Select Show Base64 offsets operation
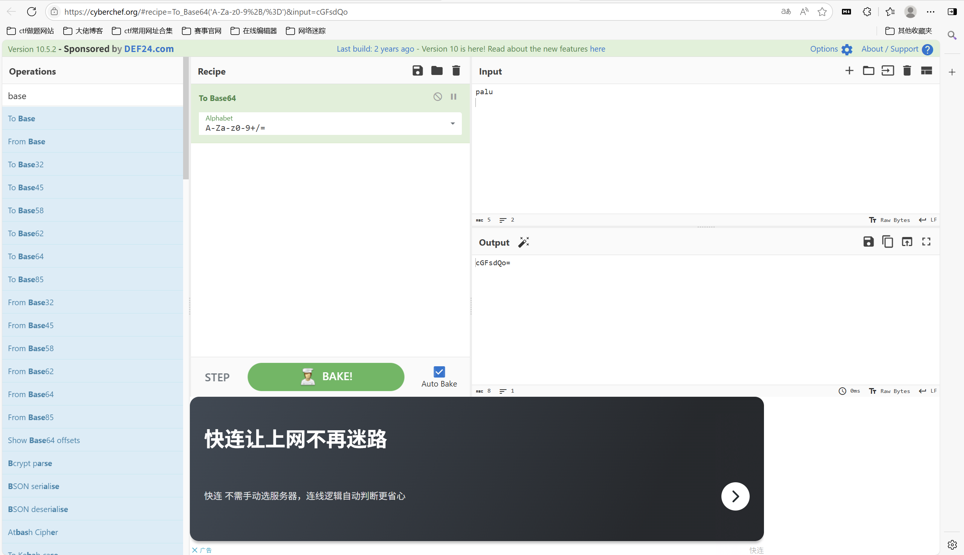The width and height of the screenshot is (964, 555). point(93,440)
